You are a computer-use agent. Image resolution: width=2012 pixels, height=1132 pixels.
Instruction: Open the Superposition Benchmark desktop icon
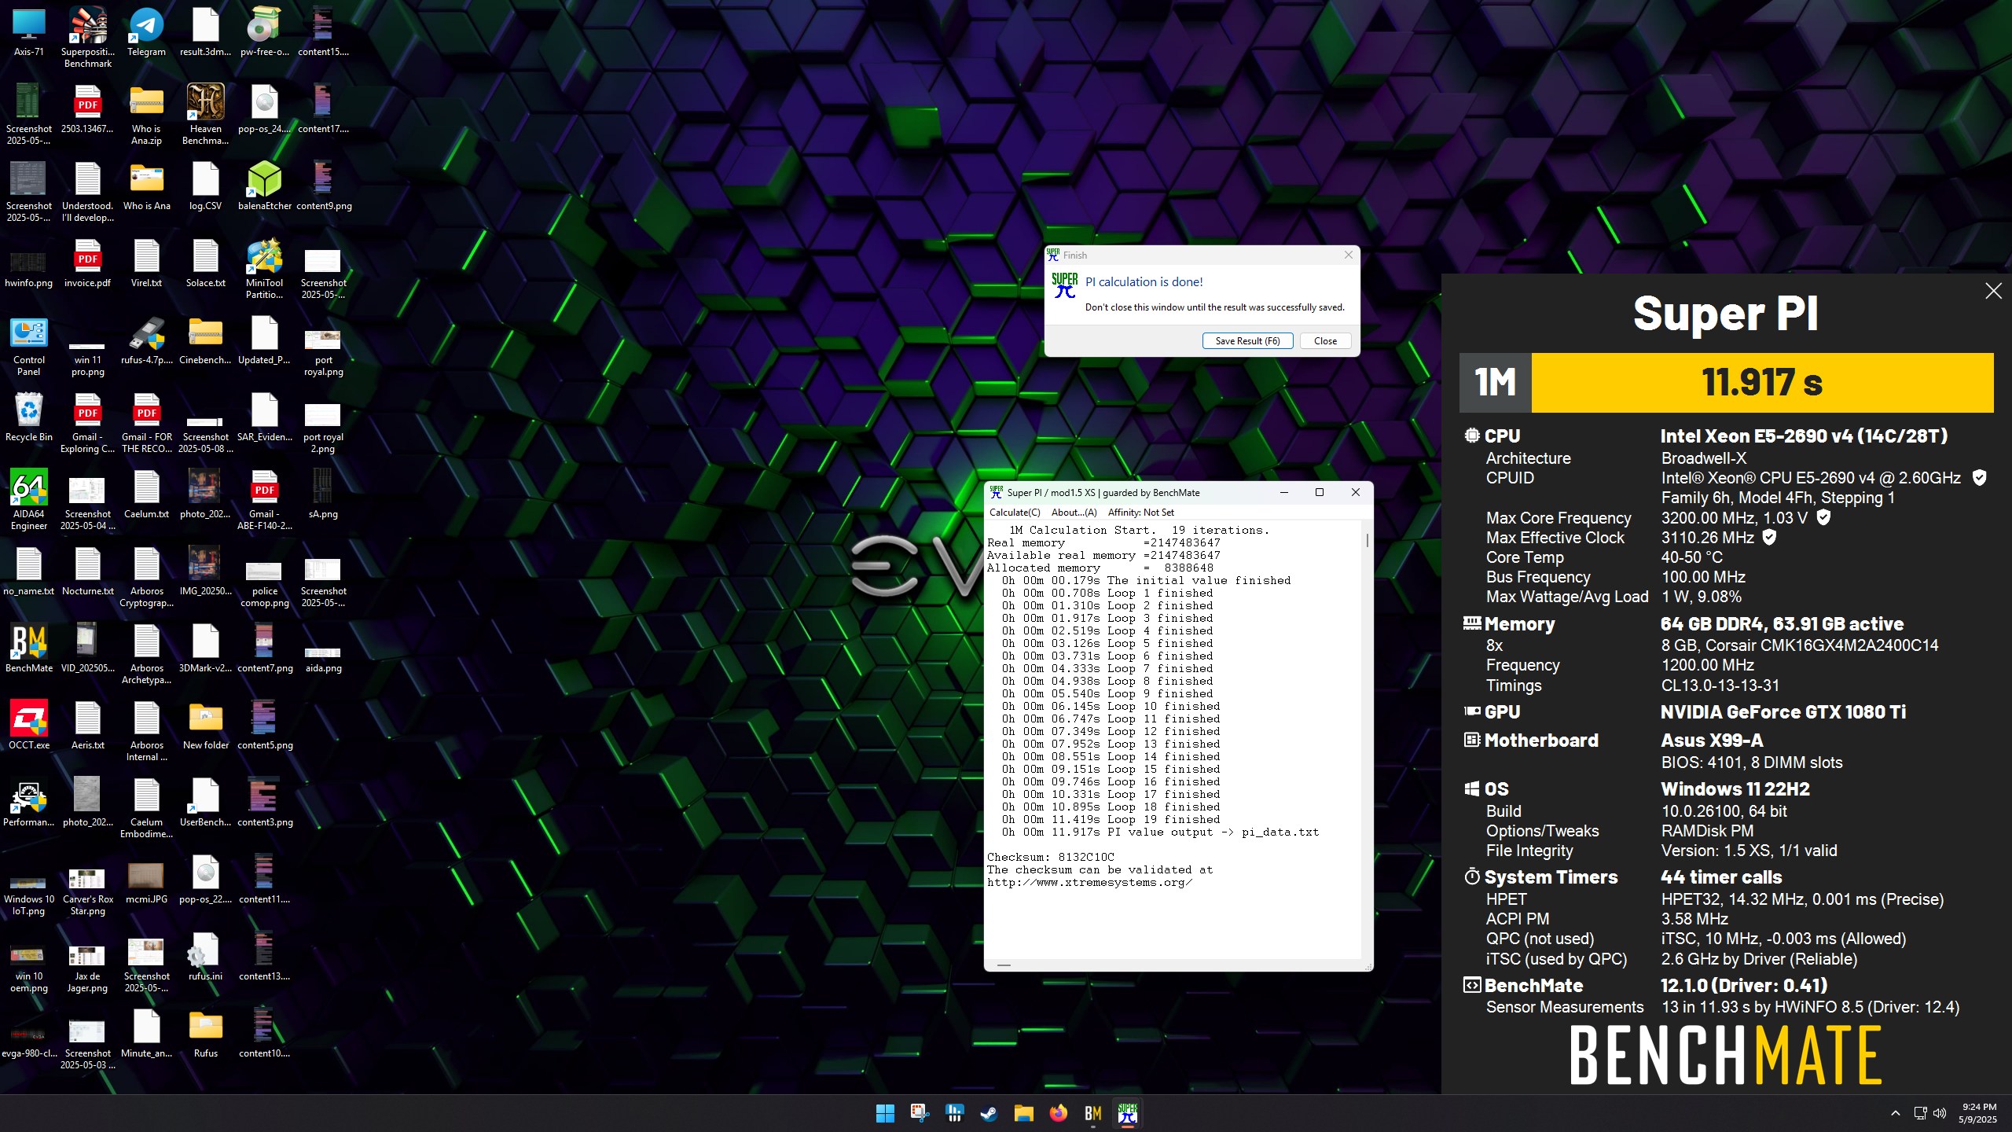(x=88, y=36)
